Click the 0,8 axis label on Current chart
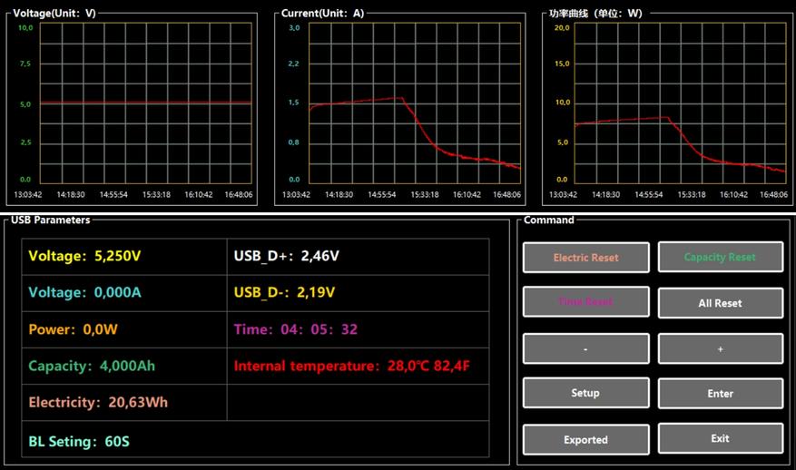This screenshot has width=796, height=470. point(294,142)
